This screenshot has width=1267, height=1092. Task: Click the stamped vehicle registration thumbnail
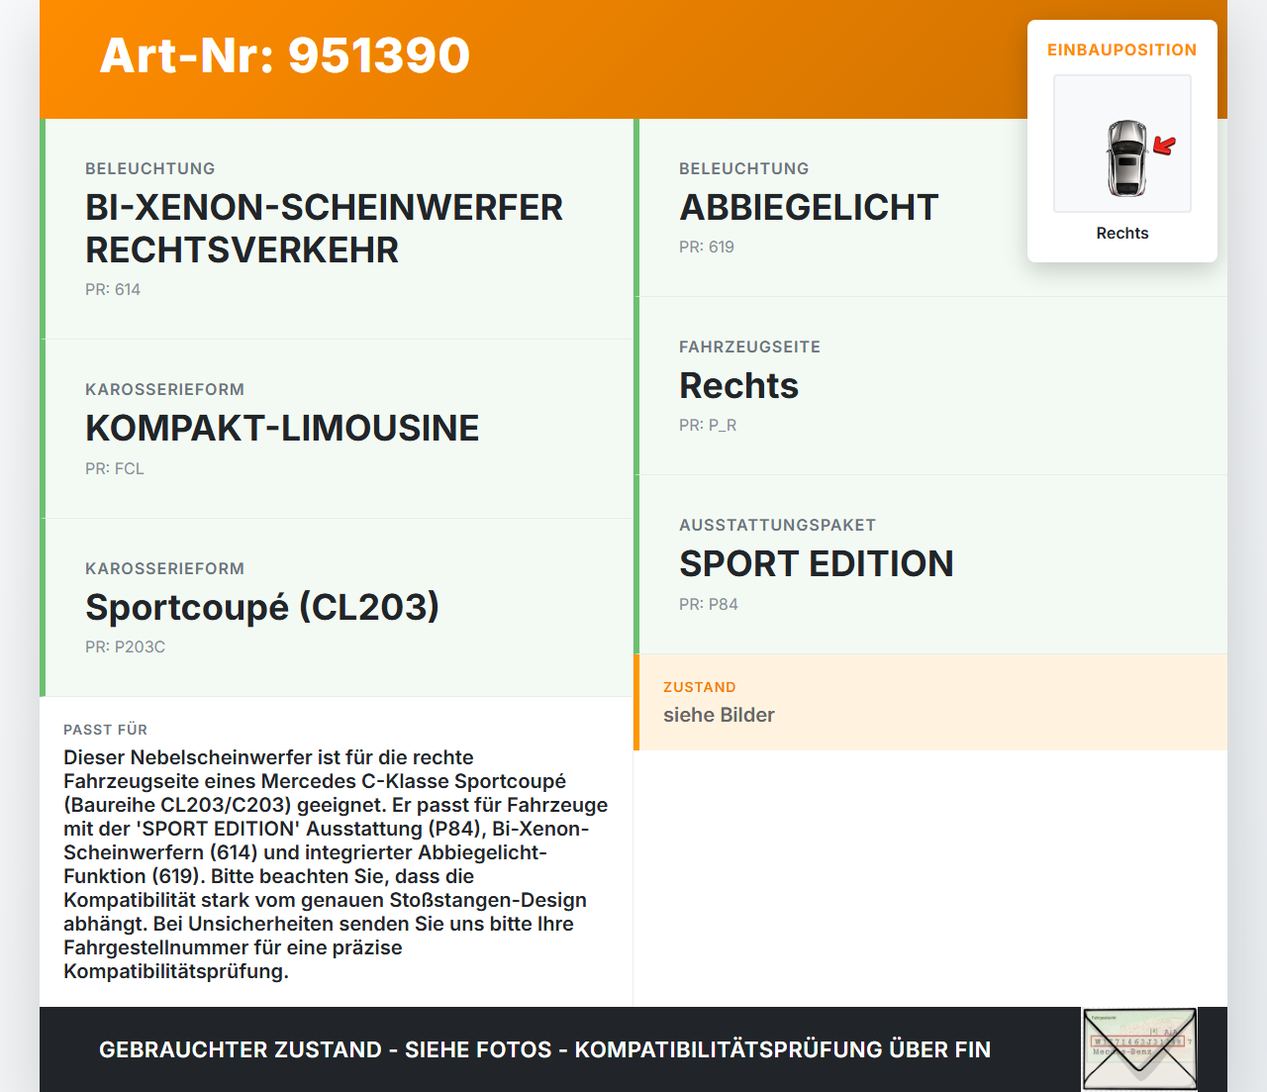pos(1138,1048)
